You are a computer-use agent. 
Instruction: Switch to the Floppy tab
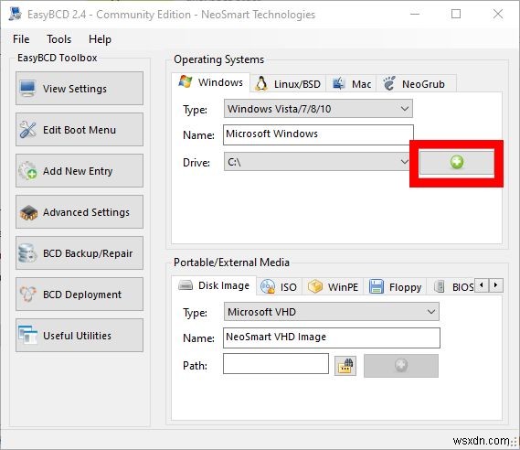(395, 286)
